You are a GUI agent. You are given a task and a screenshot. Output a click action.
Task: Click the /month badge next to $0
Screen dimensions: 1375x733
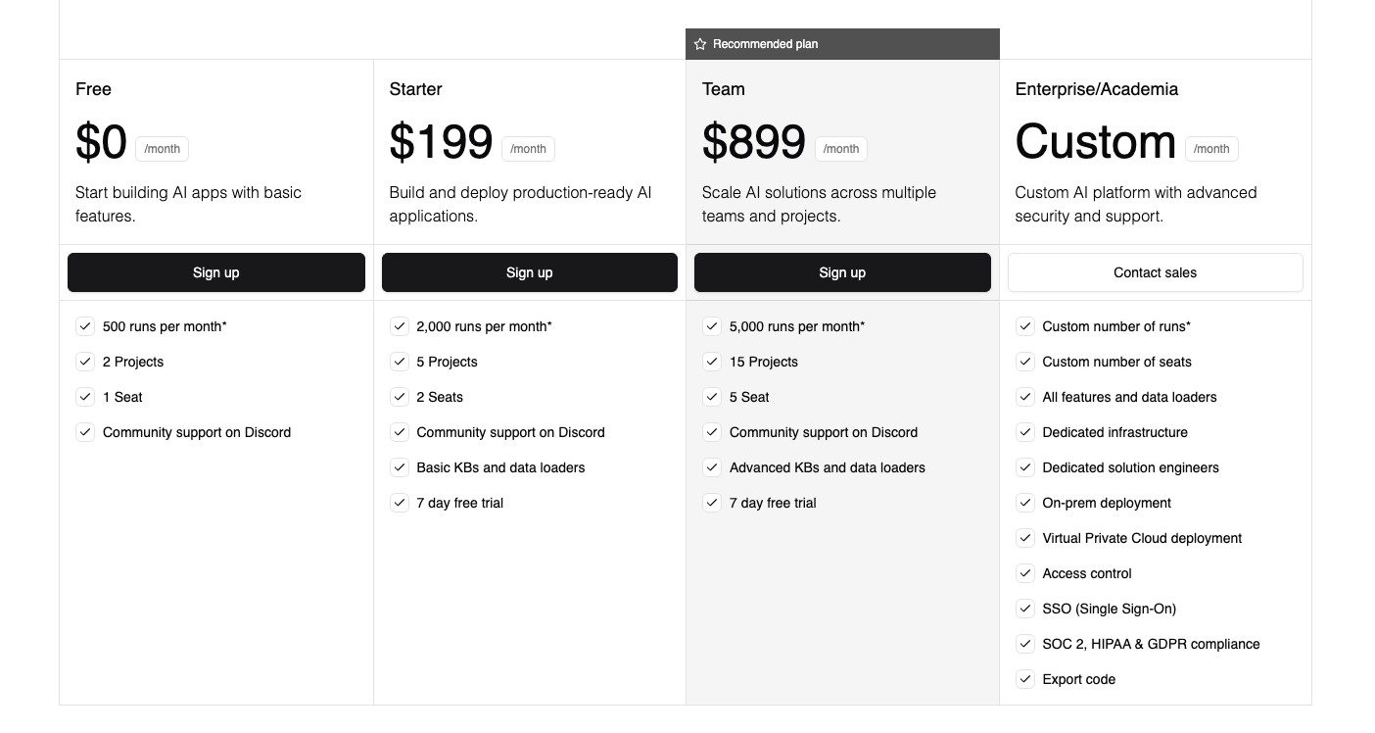point(162,149)
